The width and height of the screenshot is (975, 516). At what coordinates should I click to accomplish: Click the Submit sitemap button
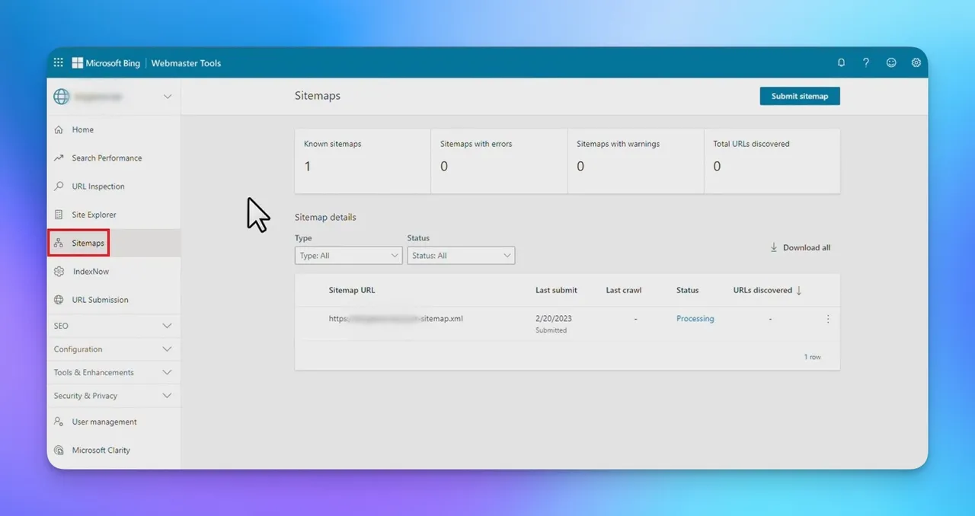coord(800,96)
